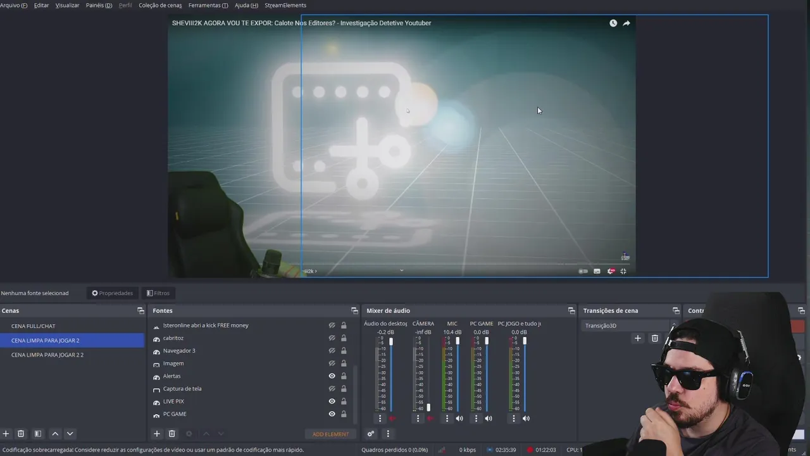Show the hidden Isteronline kick FREE money source
The height and width of the screenshot is (456, 810).
coord(332,326)
